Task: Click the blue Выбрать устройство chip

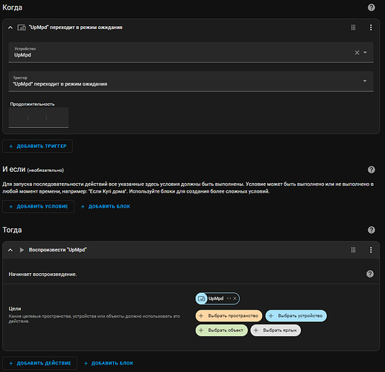Action: [296, 315]
